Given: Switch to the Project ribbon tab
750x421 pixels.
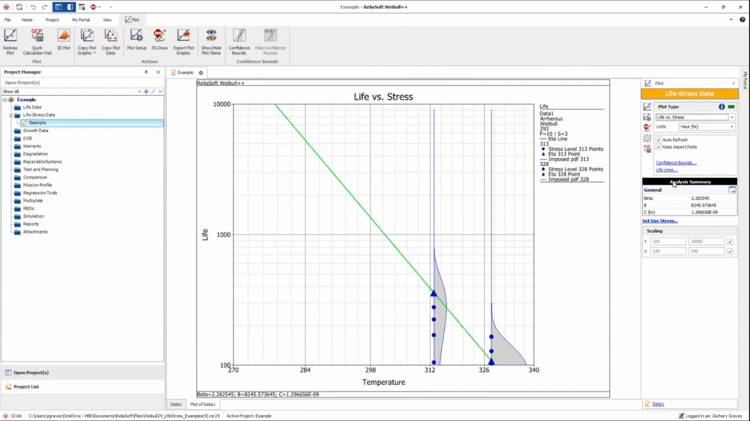Looking at the screenshot, I should (x=52, y=20).
